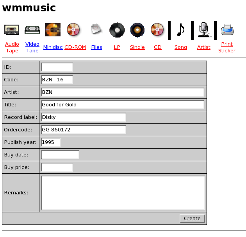
Task: Focus the ID input field
Action: (57, 67)
